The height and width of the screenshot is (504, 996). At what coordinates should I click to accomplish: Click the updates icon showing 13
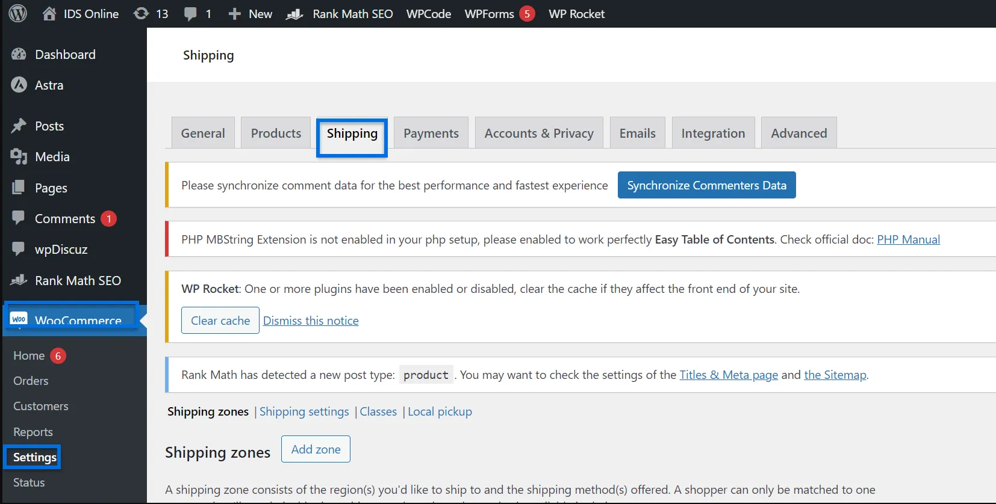pyautogui.click(x=141, y=13)
